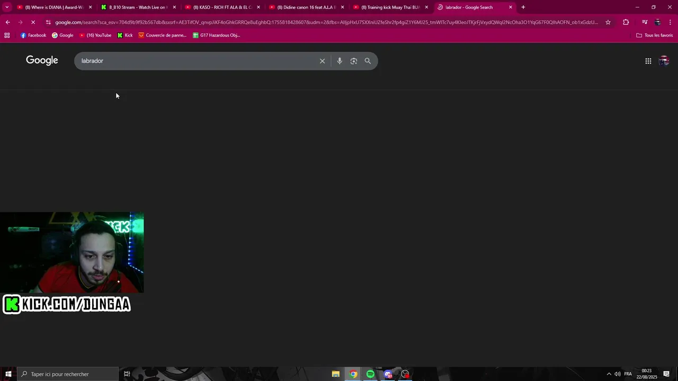The image size is (678, 381).
Task: Open Google Lens image search
Action: 354,61
